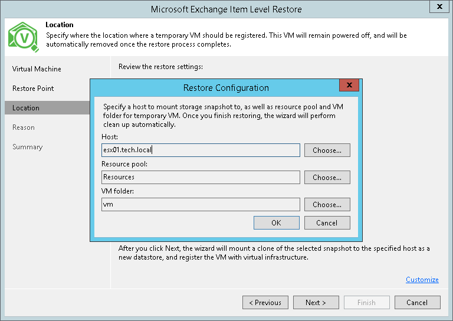Screen dimensions: 453x321
Task: Click the bold 'Location' heading
Action: coord(60,25)
